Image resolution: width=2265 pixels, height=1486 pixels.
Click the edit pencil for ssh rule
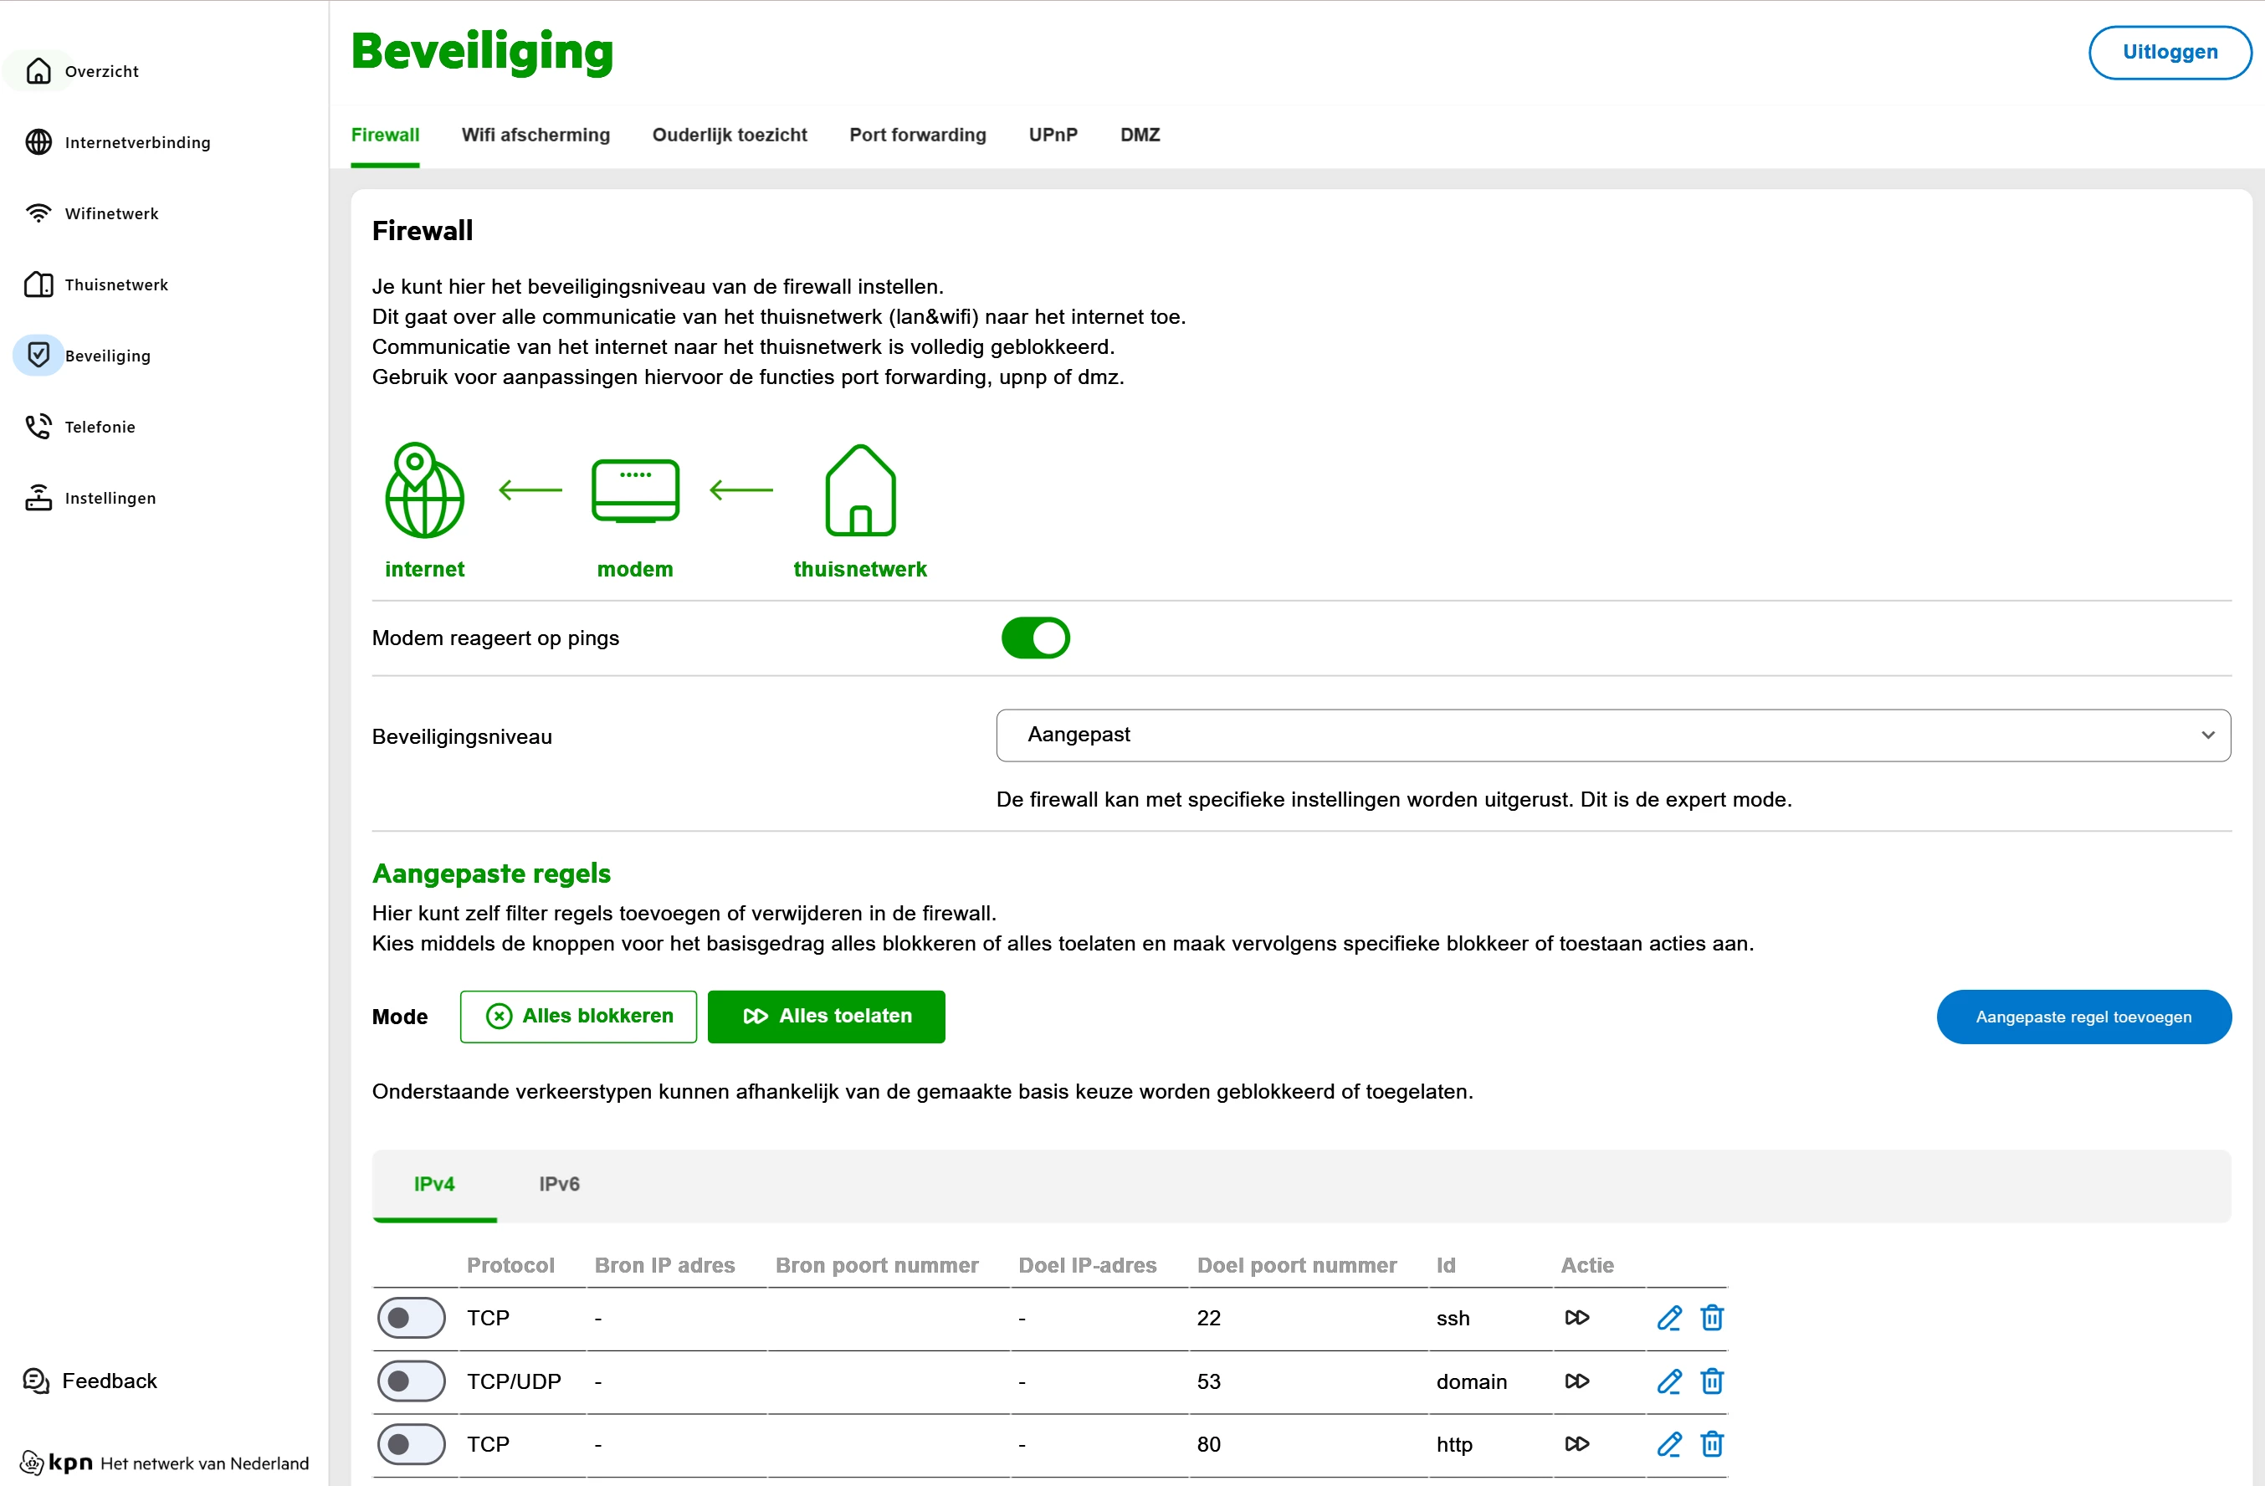pyautogui.click(x=1668, y=1318)
